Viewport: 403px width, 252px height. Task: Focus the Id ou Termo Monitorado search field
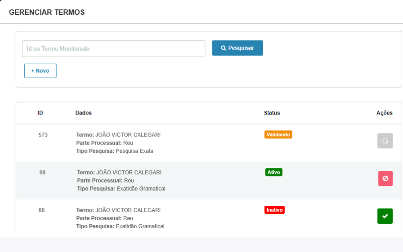(114, 49)
